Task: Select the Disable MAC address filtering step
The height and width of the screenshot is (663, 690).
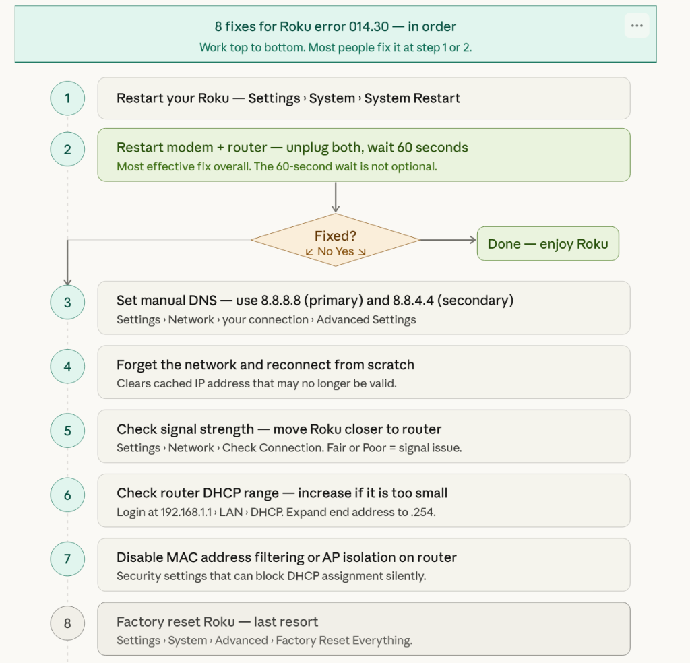Action: (364, 564)
